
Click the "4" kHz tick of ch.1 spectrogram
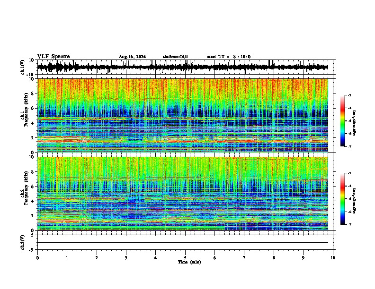point(33,123)
